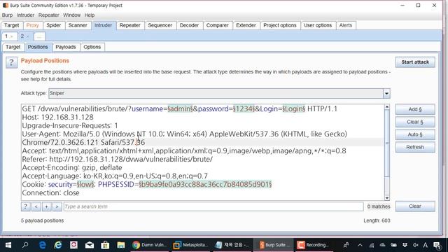Click the Refresh button
Image resolution: width=448 pixels, height=252 pixels.
coord(415,147)
